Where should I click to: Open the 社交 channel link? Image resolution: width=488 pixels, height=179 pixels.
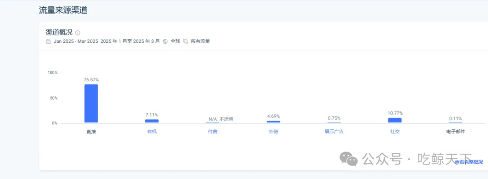coord(394,132)
